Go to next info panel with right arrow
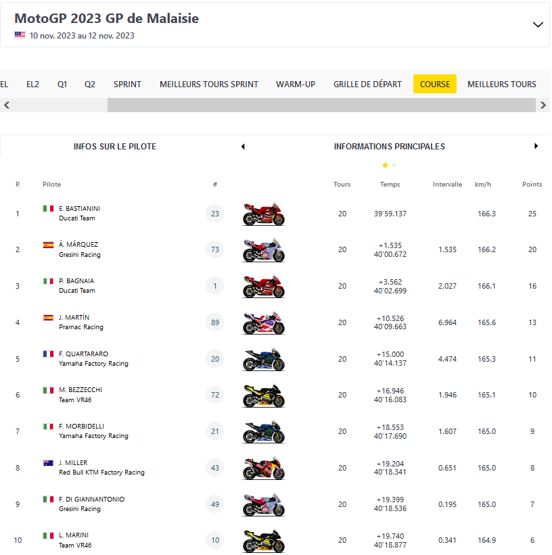 click(536, 146)
